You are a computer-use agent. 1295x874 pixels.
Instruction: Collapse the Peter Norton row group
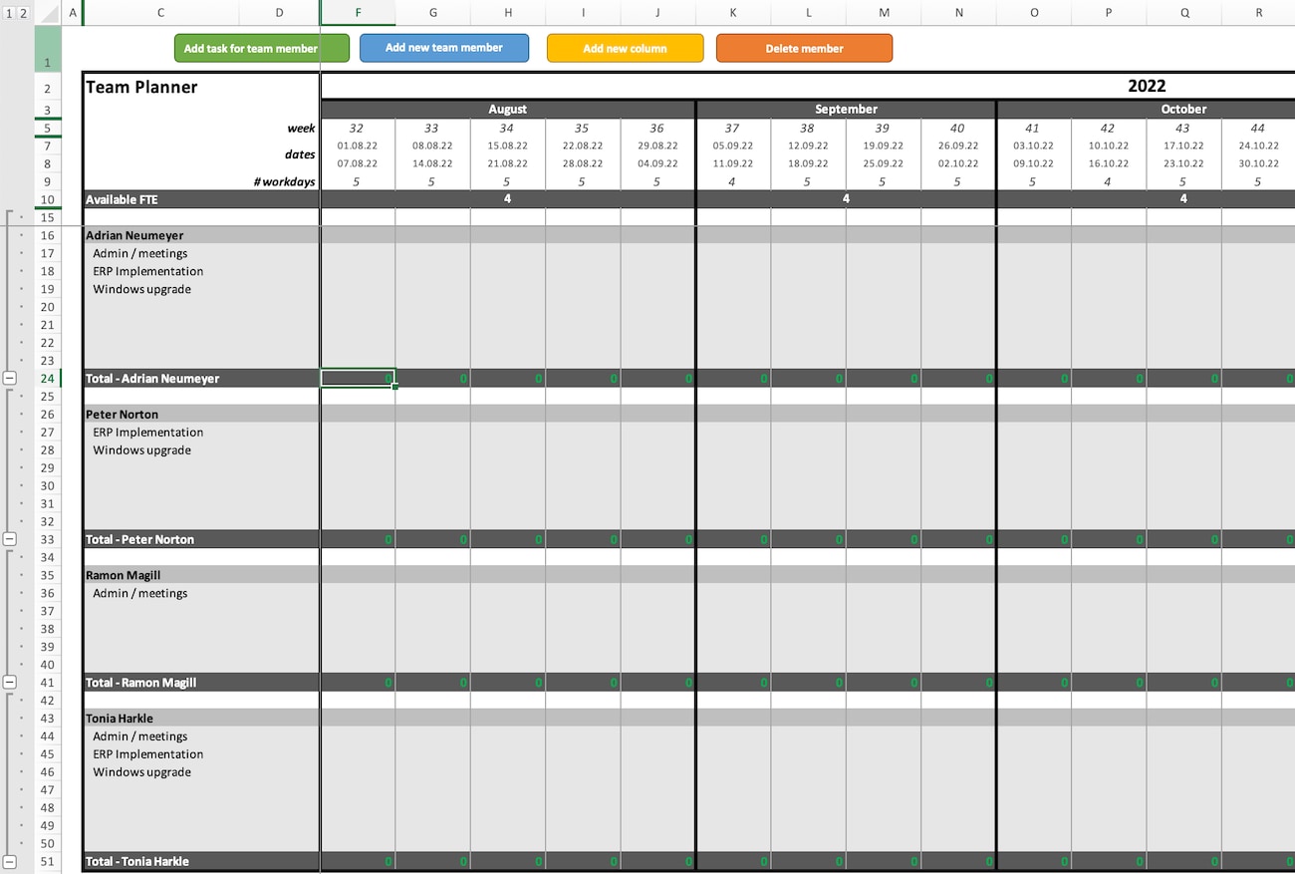coord(10,539)
